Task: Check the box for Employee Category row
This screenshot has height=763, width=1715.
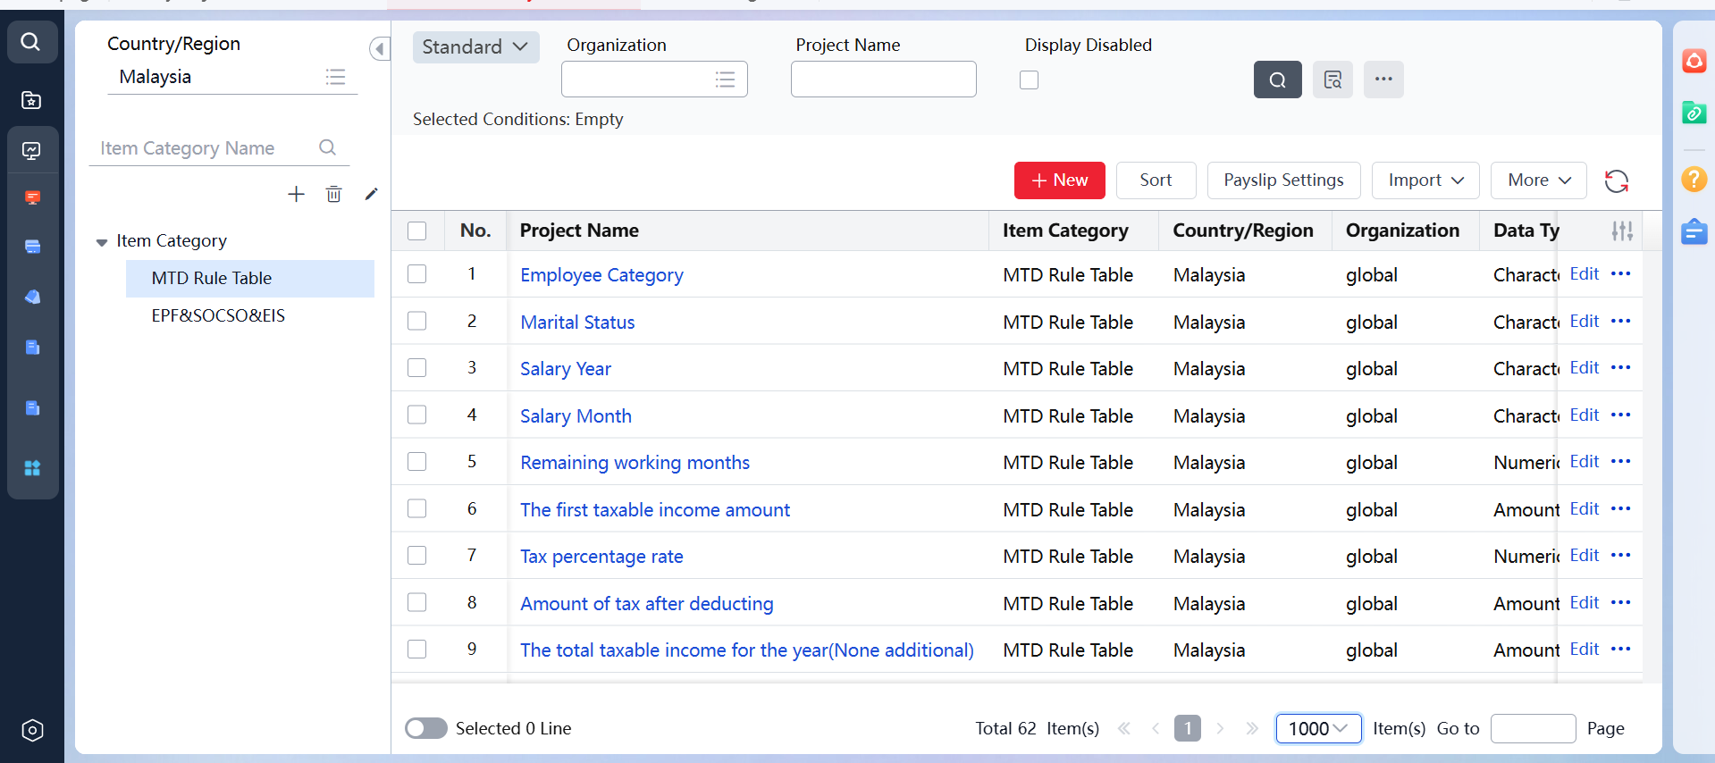Action: coord(417,274)
